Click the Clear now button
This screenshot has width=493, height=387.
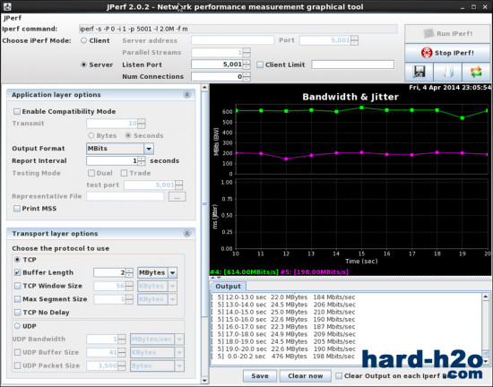click(x=306, y=375)
